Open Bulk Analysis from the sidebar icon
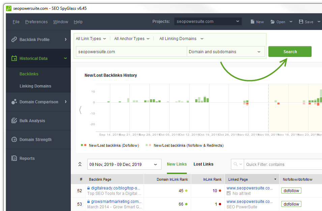The width and height of the screenshot is (322, 211). point(14,120)
